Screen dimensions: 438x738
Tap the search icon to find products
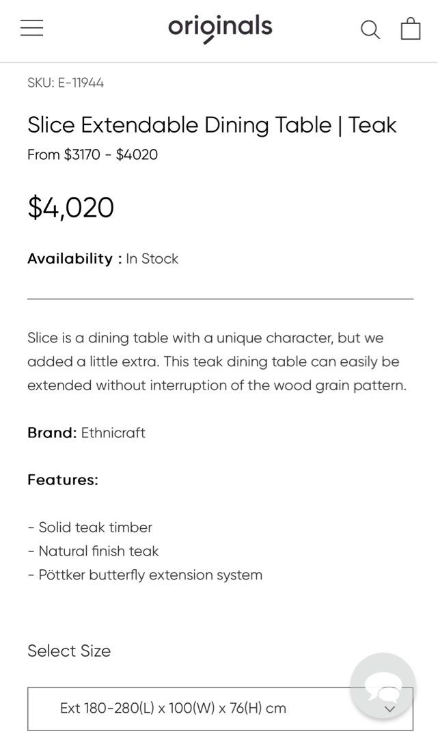370,29
